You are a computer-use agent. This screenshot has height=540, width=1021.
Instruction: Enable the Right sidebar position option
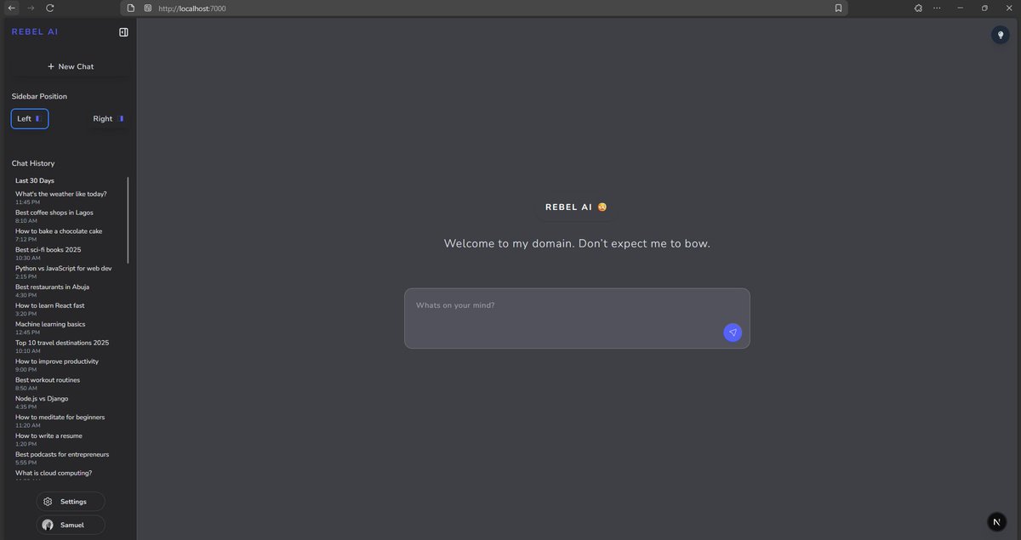click(x=106, y=118)
